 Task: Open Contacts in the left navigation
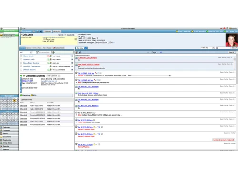pos(9,131)
